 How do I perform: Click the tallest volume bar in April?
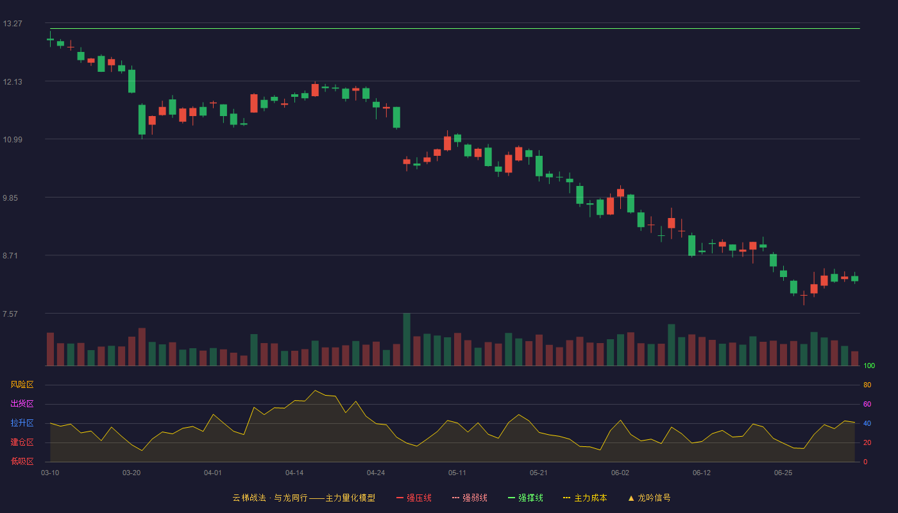pyautogui.click(x=407, y=339)
